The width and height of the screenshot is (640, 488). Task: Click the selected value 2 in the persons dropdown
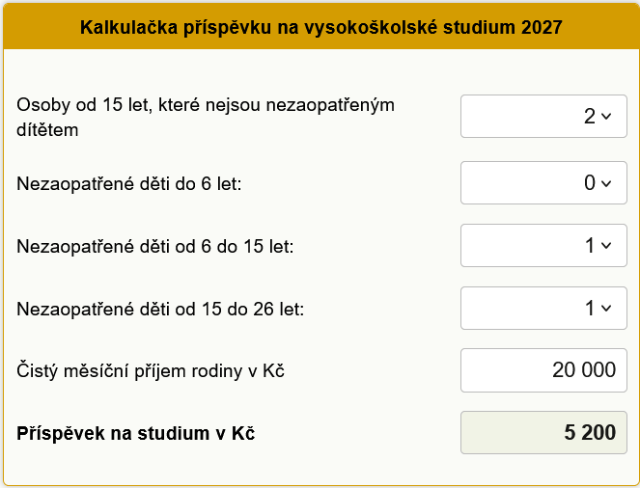(589, 117)
